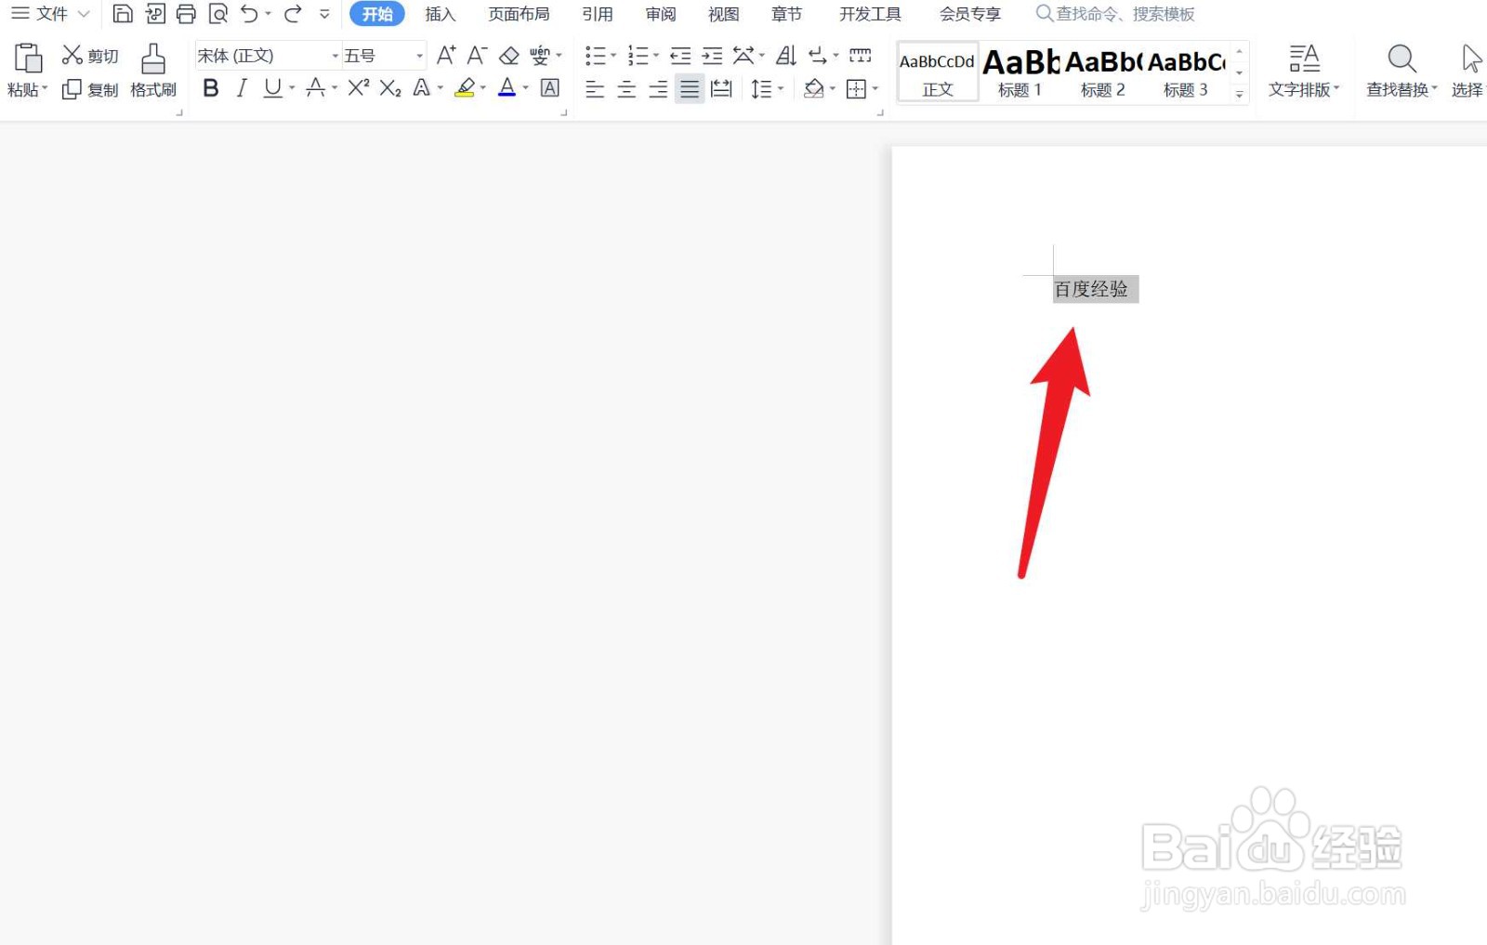Open font dialog launcher arrow

tap(563, 112)
